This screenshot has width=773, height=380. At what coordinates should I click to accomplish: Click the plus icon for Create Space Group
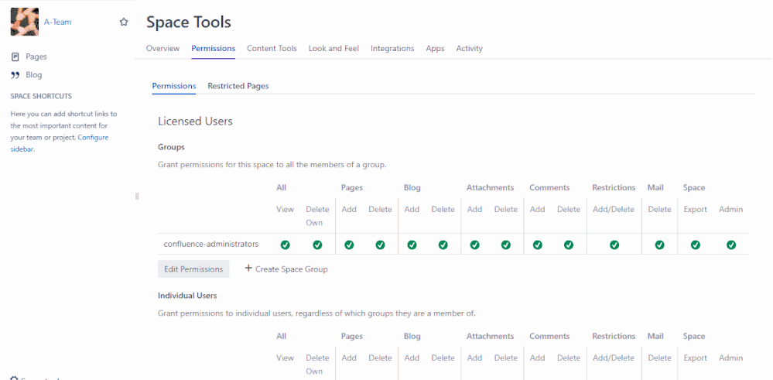pyautogui.click(x=248, y=269)
